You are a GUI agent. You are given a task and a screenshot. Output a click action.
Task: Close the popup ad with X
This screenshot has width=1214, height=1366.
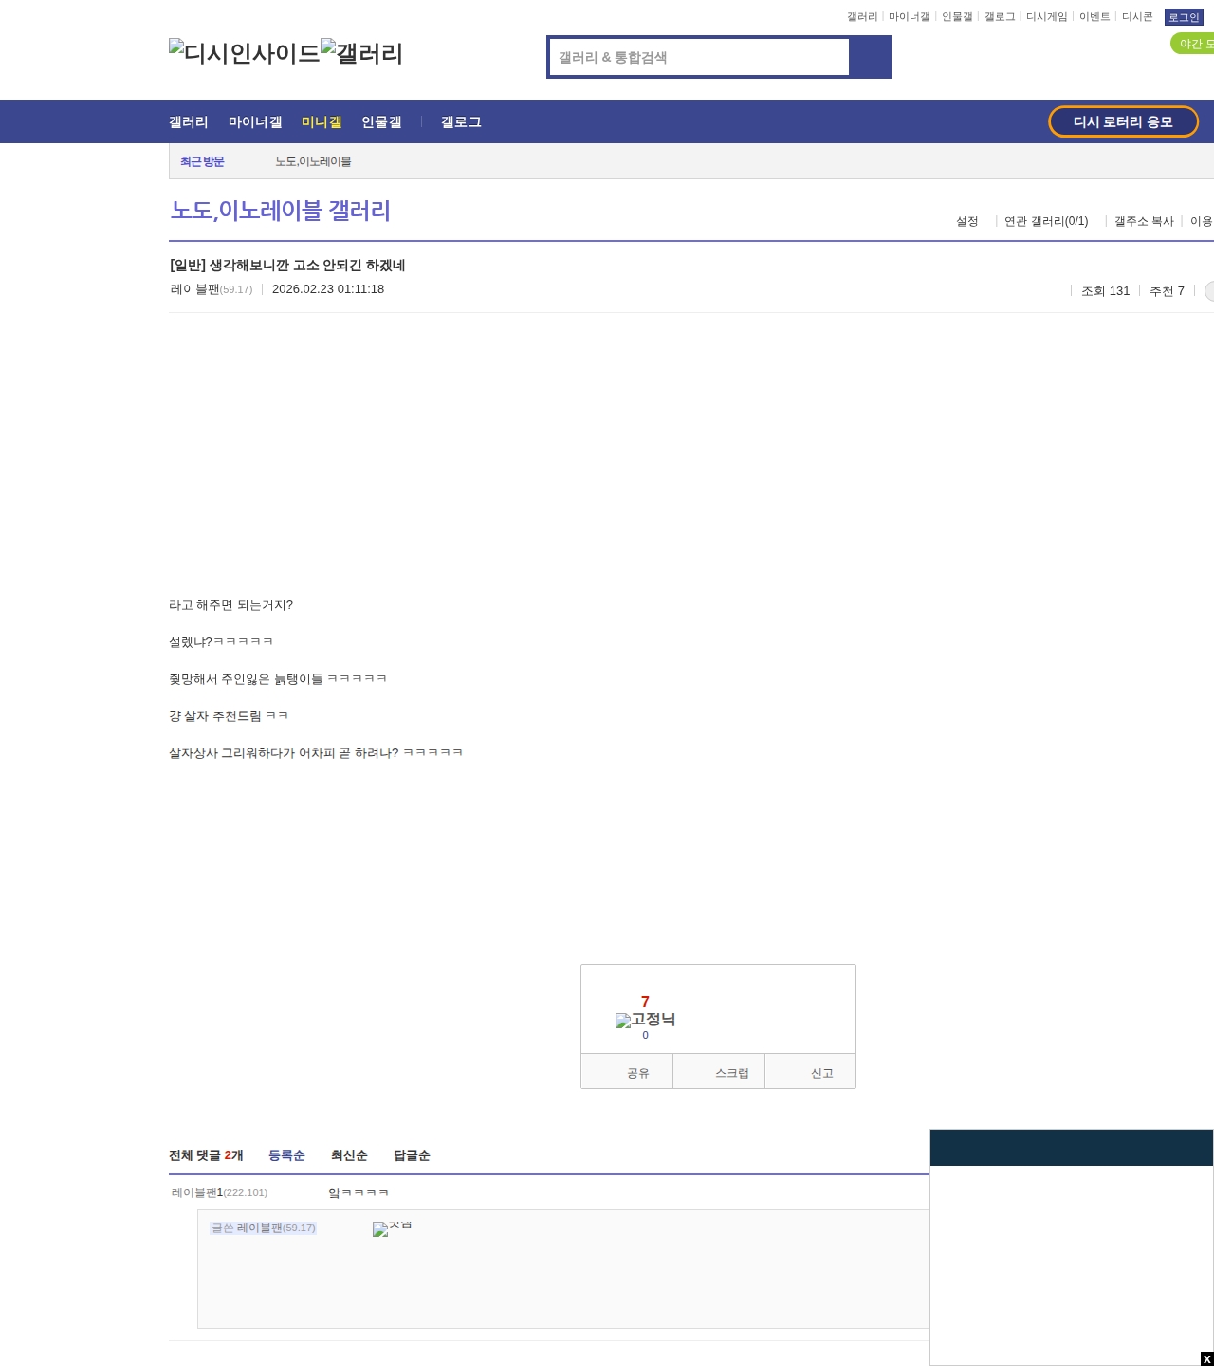click(x=1206, y=1358)
